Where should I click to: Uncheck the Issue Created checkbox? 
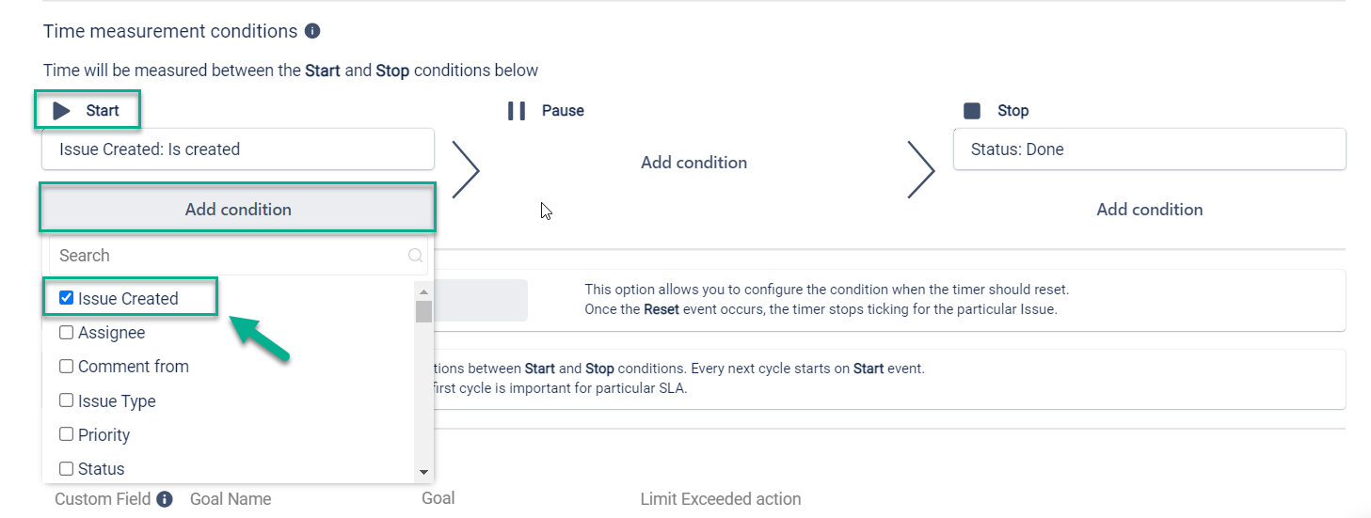pyautogui.click(x=67, y=298)
